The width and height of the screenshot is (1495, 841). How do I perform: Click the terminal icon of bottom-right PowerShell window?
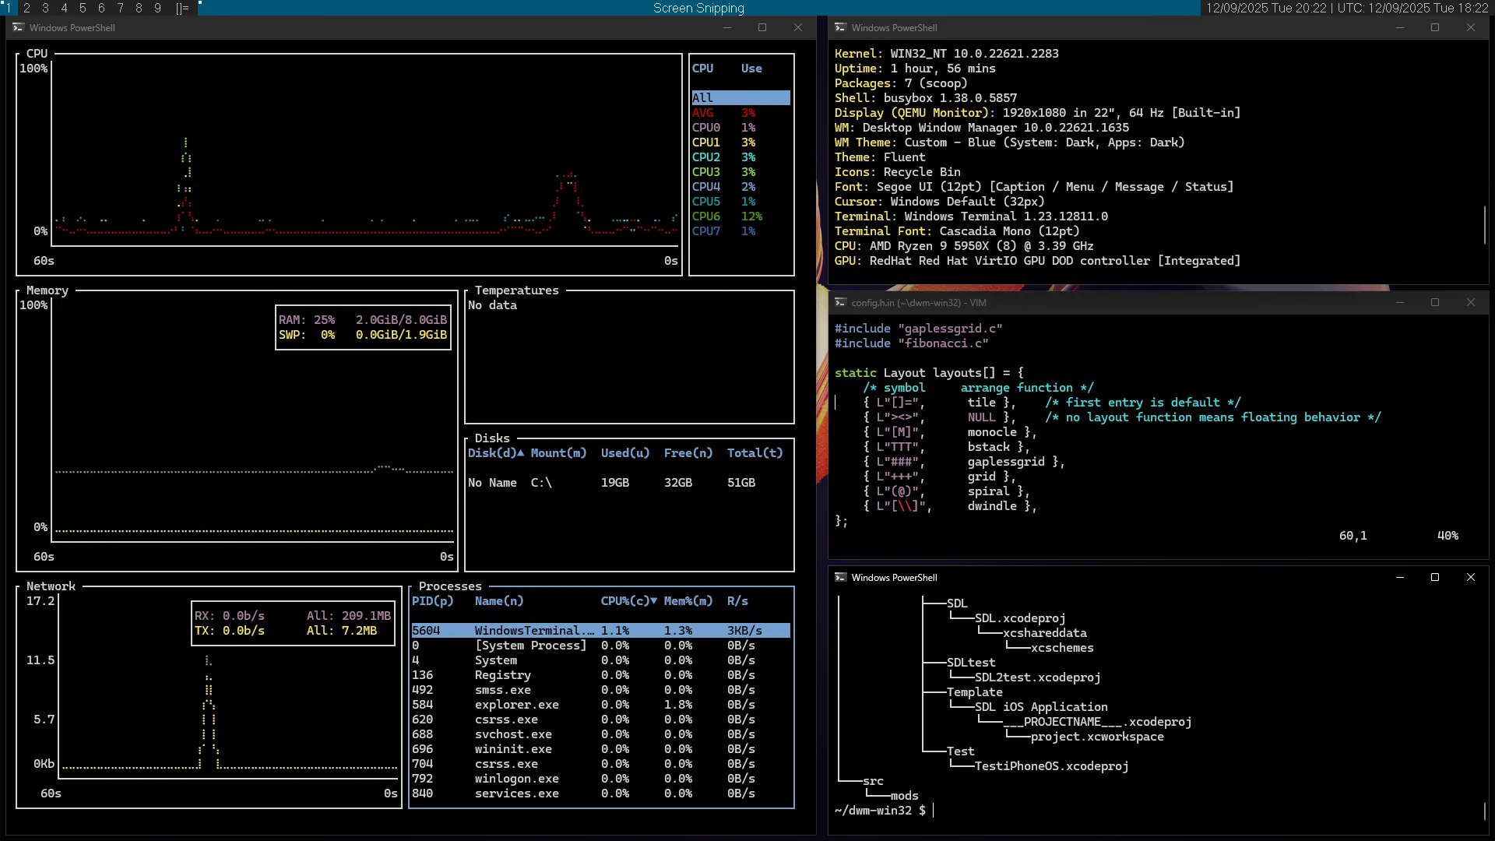[x=840, y=577]
